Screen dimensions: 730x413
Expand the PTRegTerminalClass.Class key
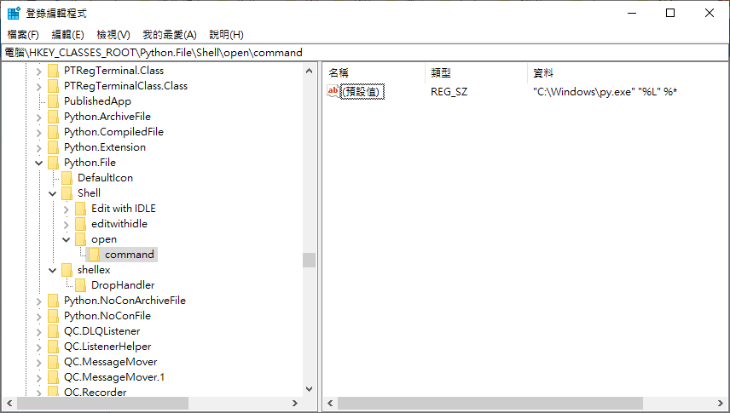tap(39, 87)
